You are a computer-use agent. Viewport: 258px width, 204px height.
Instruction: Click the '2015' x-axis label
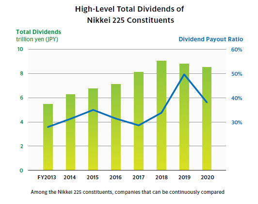[93, 177]
